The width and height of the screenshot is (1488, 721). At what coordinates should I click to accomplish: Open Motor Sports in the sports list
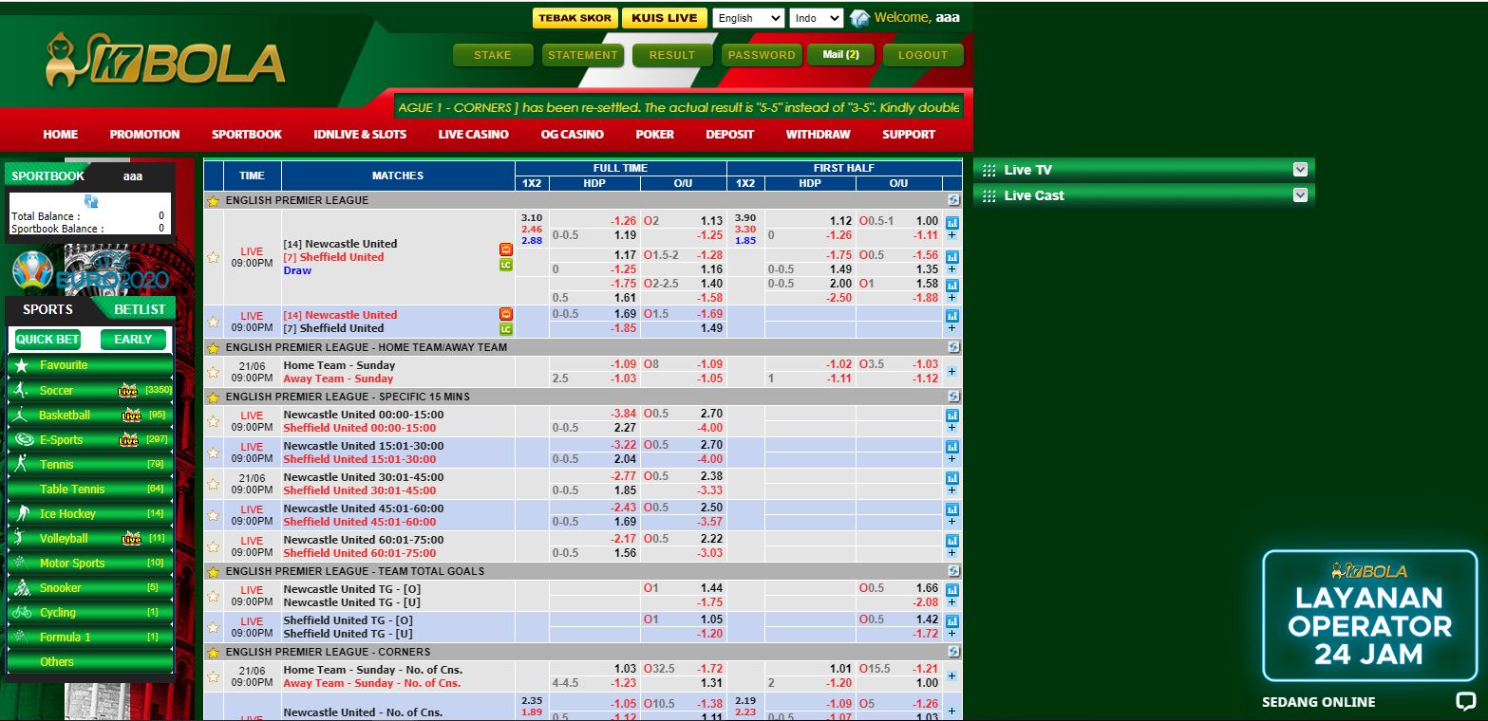(90, 563)
